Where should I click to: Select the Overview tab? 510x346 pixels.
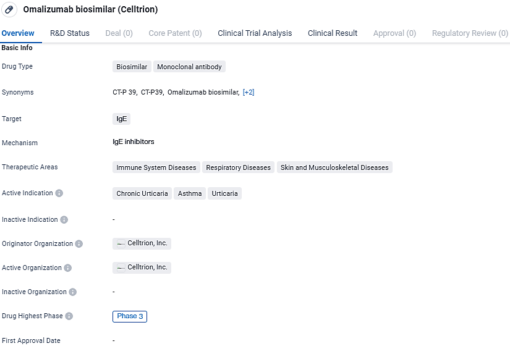(x=17, y=33)
